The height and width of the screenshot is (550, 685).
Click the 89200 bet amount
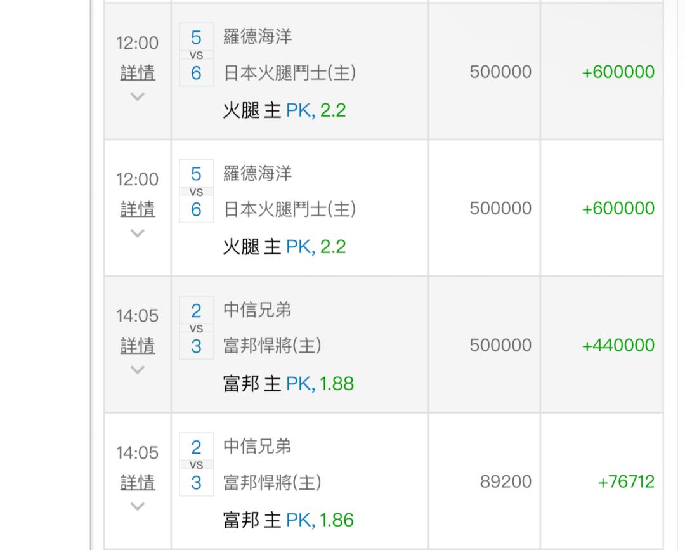(x=506, y=481)
